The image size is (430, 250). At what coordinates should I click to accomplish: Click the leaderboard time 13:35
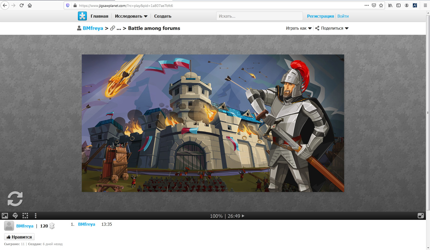(x=107, y=224)
